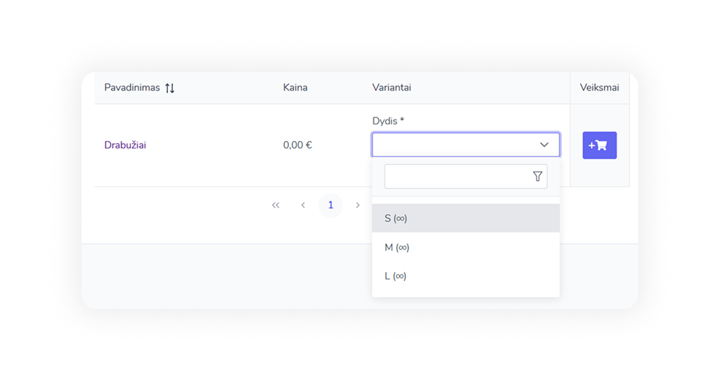Go to first page using double-chevron
The height and width of the screenshot is (380, 719).
point(276,205)
